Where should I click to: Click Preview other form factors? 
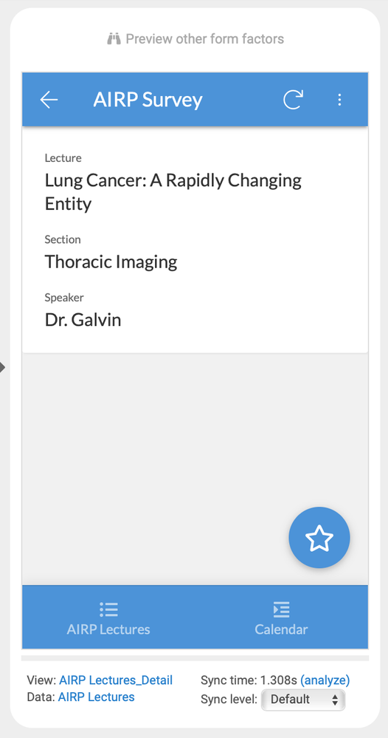tap(205, 38)
